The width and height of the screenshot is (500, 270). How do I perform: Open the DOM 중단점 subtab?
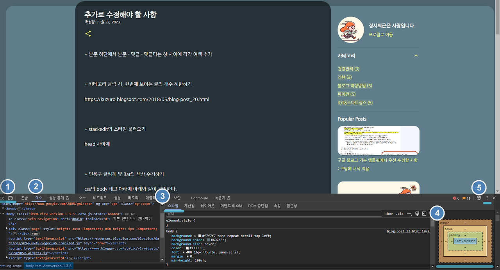pyautogui.click(x=258, y=206)
